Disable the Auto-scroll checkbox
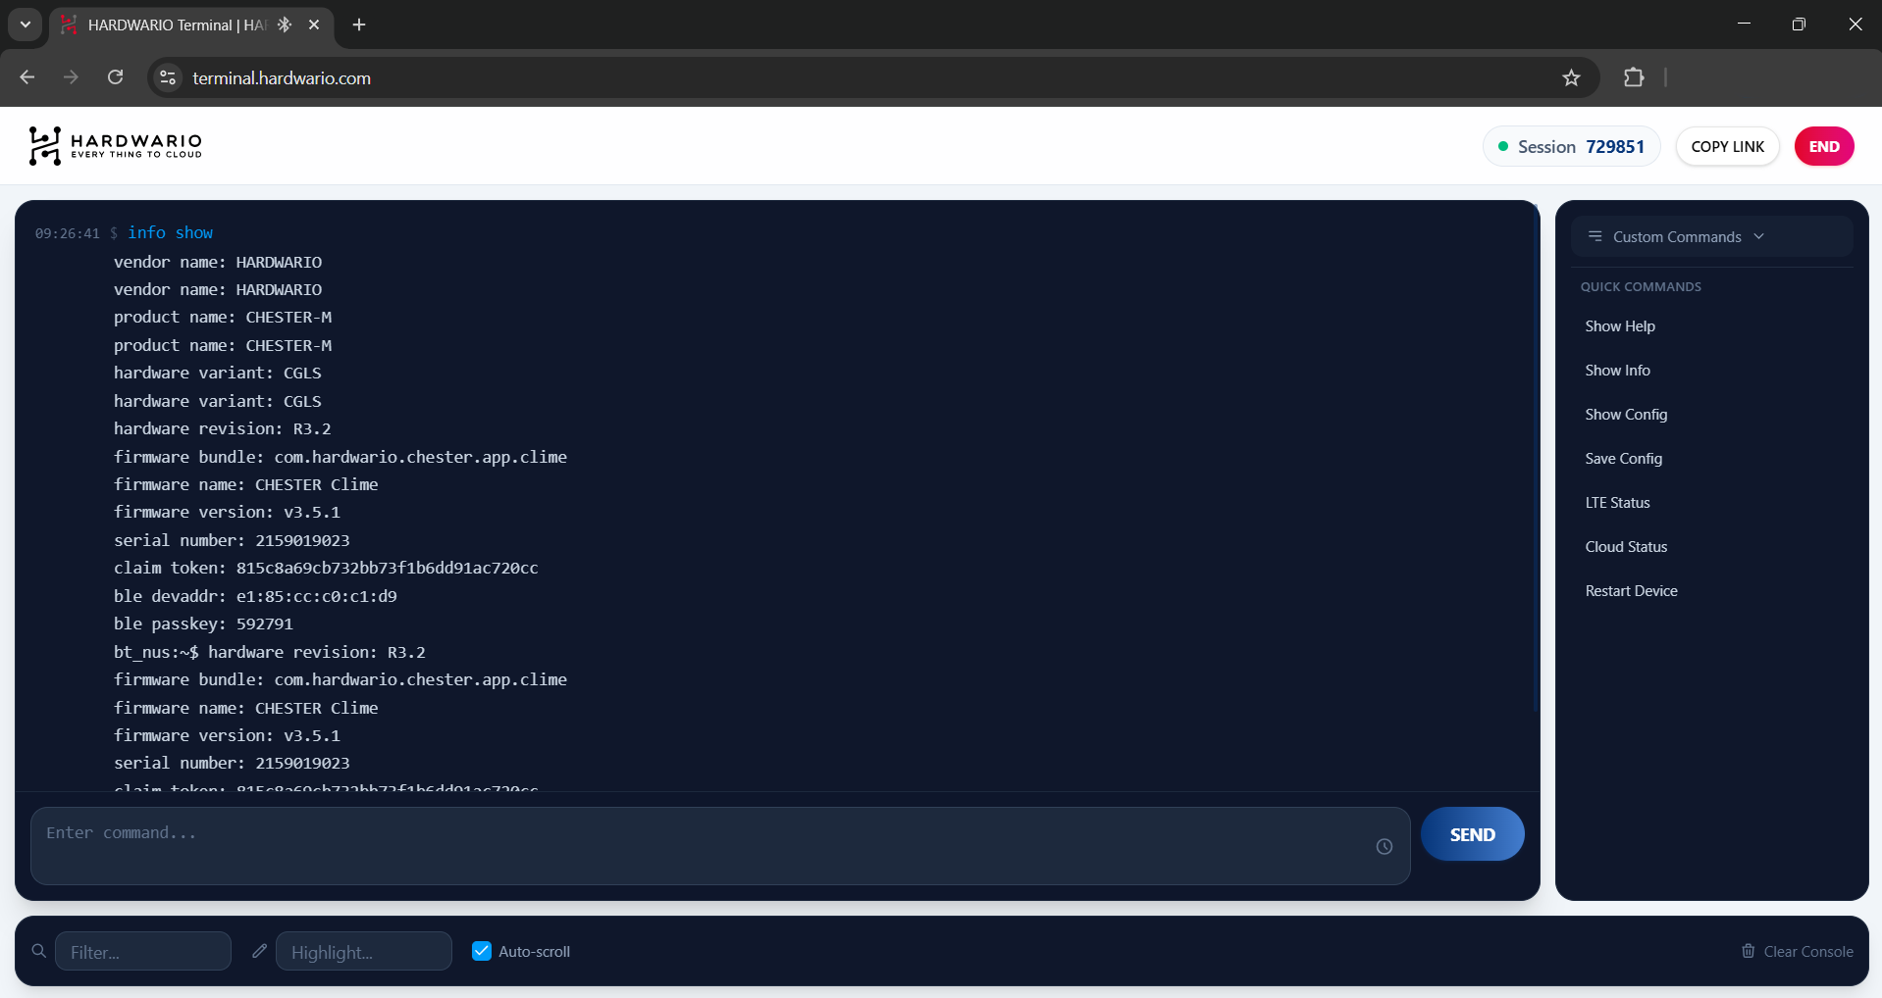 tap(482, 951)
